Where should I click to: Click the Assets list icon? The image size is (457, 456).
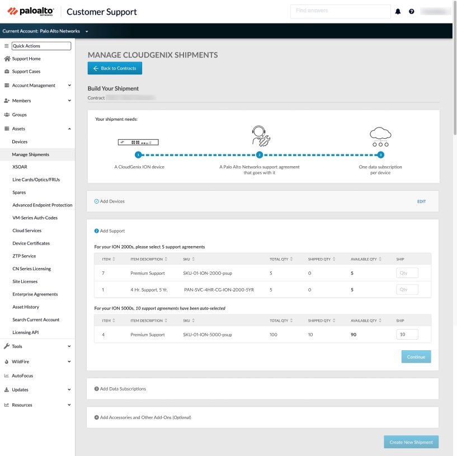7,129
